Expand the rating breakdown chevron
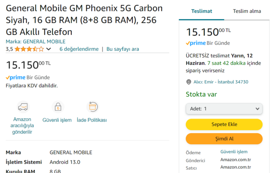Viewport: 272px width, 173px height. coord(49,49)
